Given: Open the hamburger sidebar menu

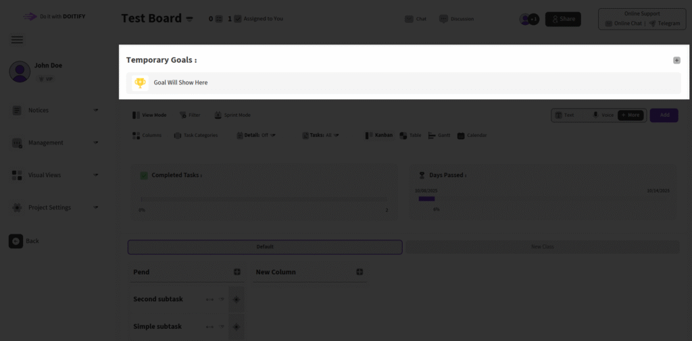Looking at the screenshot, I should tap(18, 40).
